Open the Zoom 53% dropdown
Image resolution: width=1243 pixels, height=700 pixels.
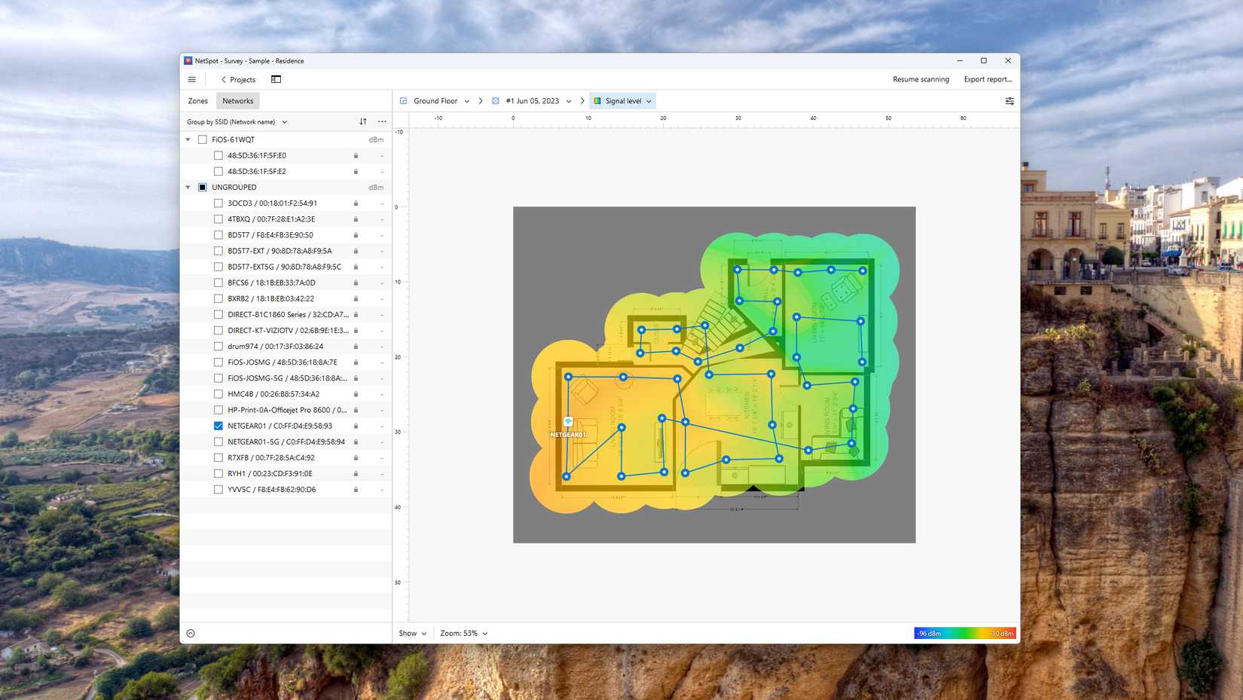click(x=463, y=634)
